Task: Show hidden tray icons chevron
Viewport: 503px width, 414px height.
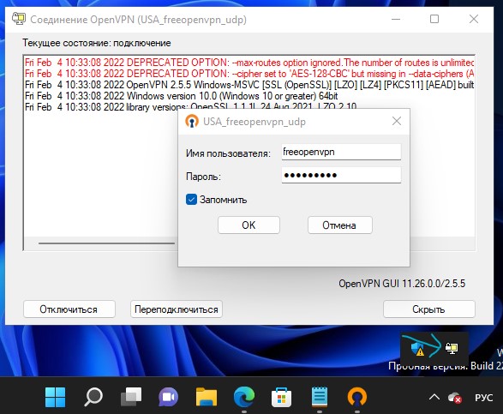Action: (434, 398)
